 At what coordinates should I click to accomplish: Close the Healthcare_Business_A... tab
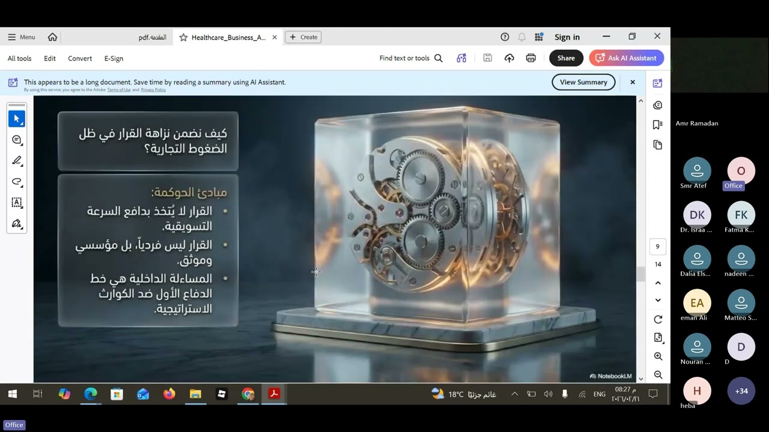(275, 37)
